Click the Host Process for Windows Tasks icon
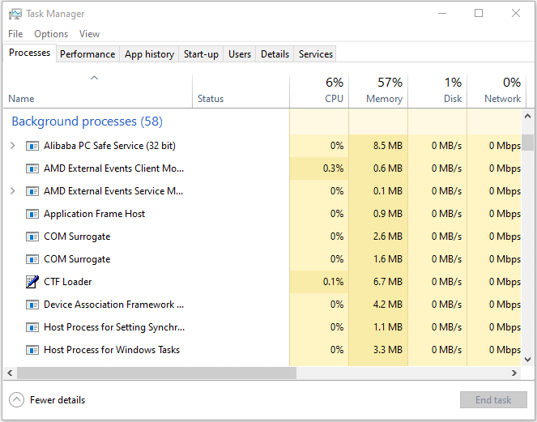537x422 pixels. click(32, 350)
